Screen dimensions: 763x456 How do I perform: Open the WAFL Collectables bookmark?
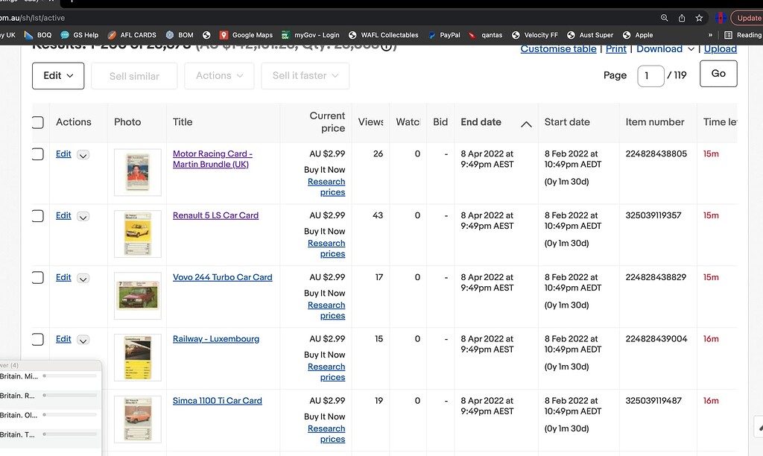[x=384, y=35]
